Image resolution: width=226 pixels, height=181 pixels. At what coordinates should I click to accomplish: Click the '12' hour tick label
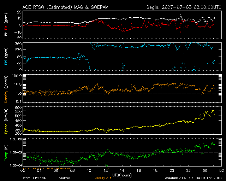point(106,170)
